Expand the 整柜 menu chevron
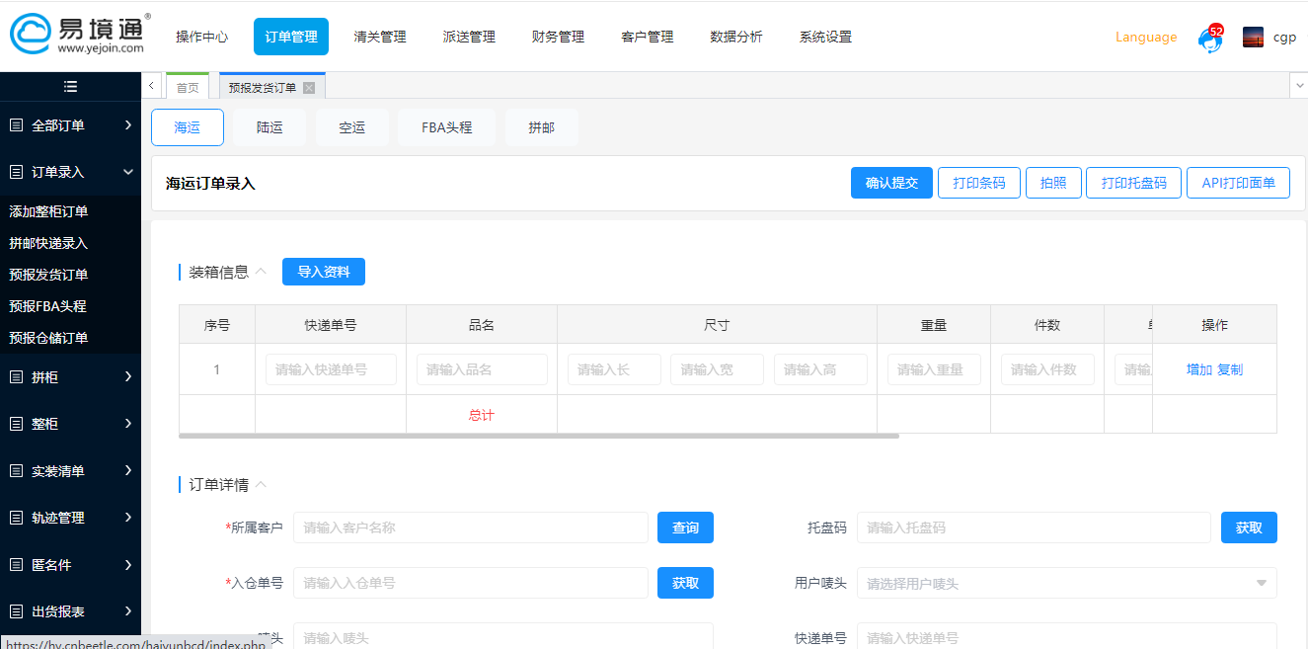Image resolution: width=1308 pixels, height=649 pixels. tap(128, 424)
